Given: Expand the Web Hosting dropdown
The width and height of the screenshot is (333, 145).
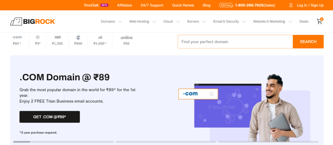Looking at the screenshot, I should tap(142, 21).
